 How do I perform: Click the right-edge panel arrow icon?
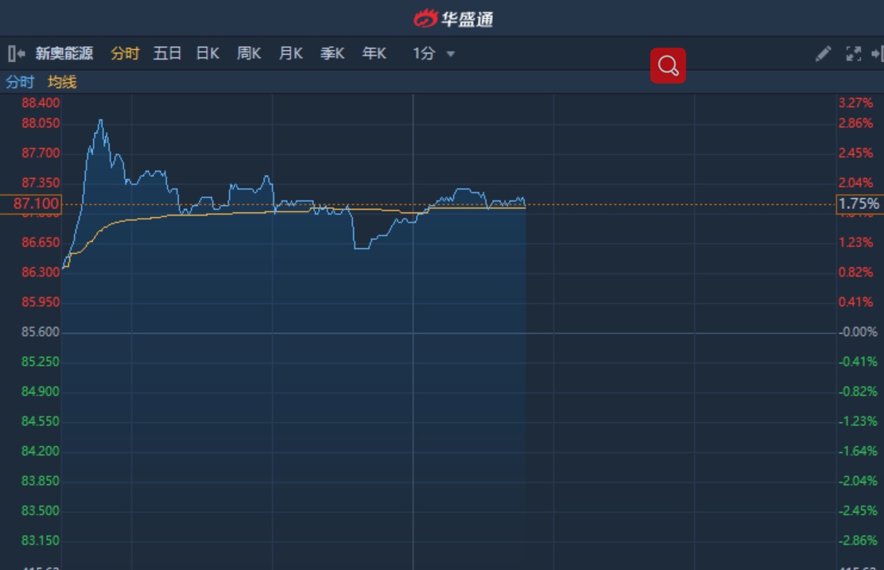tap(877, 53)
